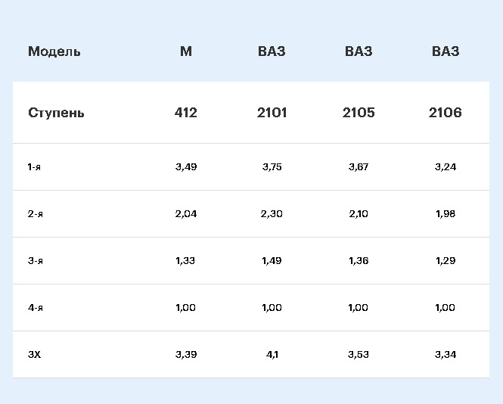Image resolution: width=503 pixels, height=404 pixels.
Task: Click the 2105 model number
Action: [x=359, y=113]
